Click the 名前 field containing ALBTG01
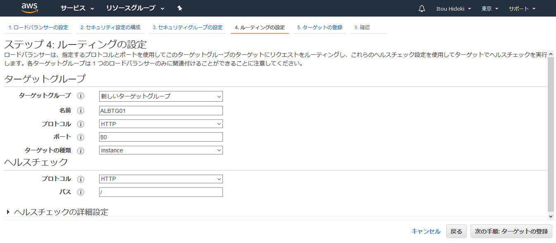 (x=161, y=110)
